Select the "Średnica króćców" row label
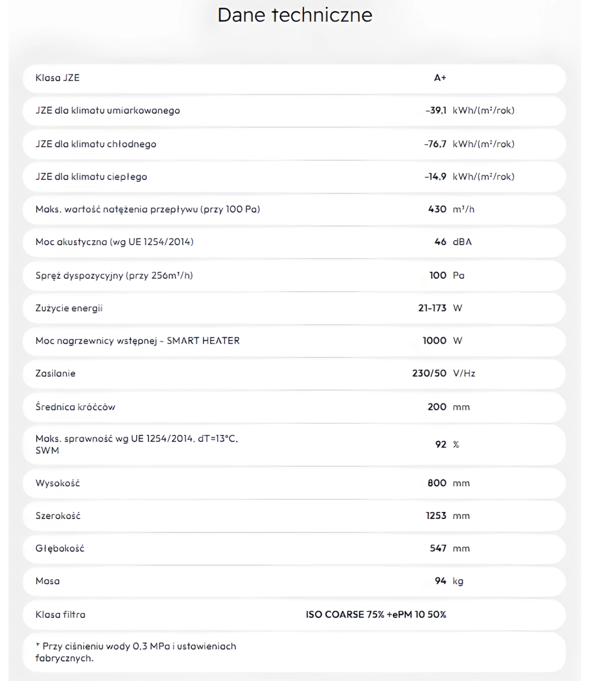Screen dimensions: 590x681 tap(75, 407)
